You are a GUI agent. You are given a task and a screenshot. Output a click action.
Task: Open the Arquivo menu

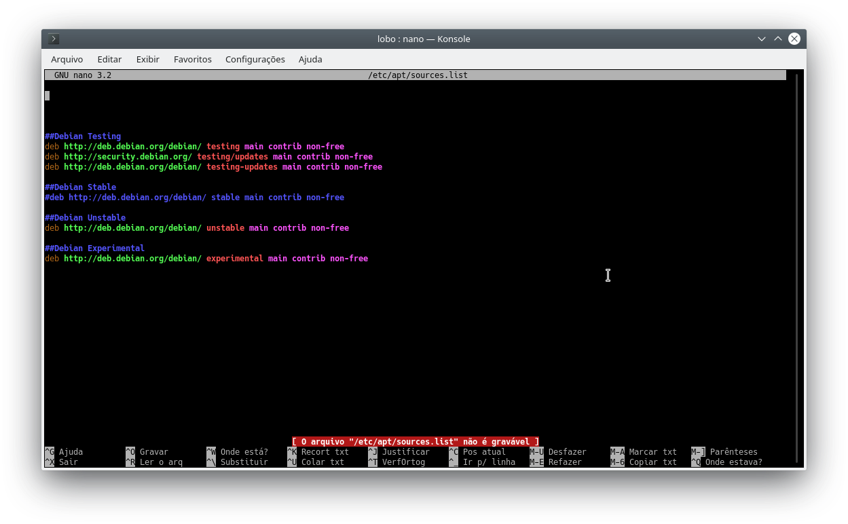67,59
